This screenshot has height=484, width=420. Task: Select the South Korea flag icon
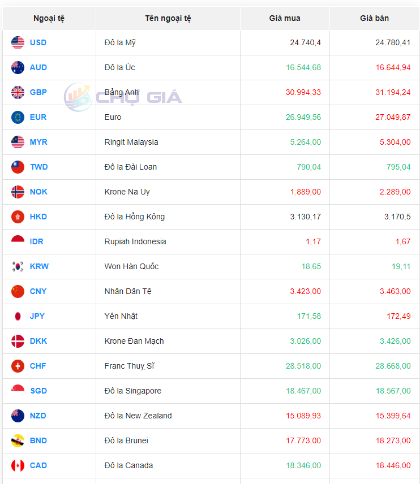point(18,266)
